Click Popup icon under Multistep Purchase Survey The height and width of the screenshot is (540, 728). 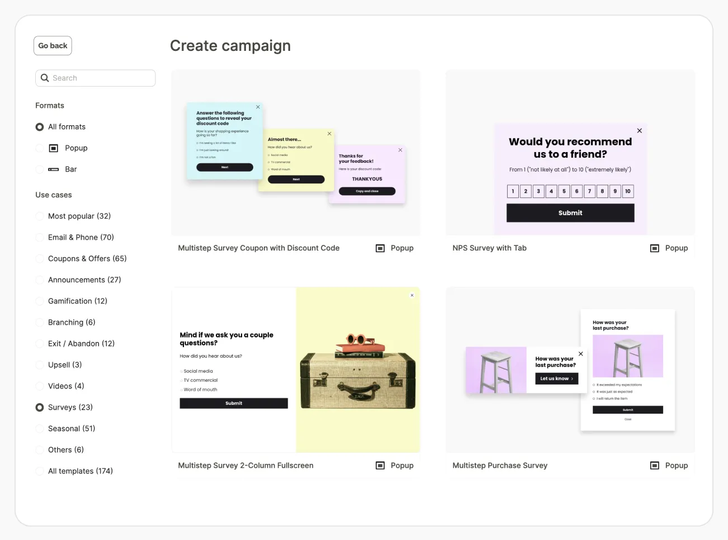(x=655, y=466)
